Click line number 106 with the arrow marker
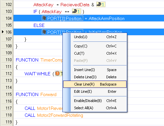 9,32
